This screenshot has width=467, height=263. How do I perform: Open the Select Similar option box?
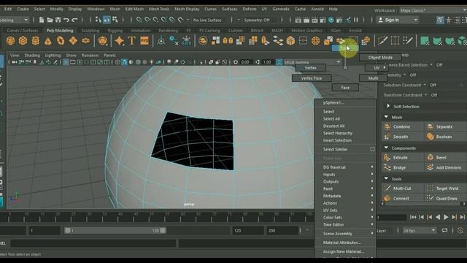tap(372, 149)
